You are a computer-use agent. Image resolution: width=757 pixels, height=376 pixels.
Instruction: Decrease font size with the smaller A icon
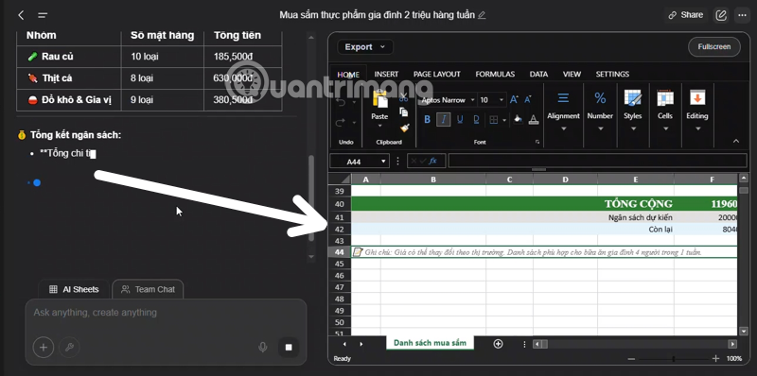[x=528, y=100]
